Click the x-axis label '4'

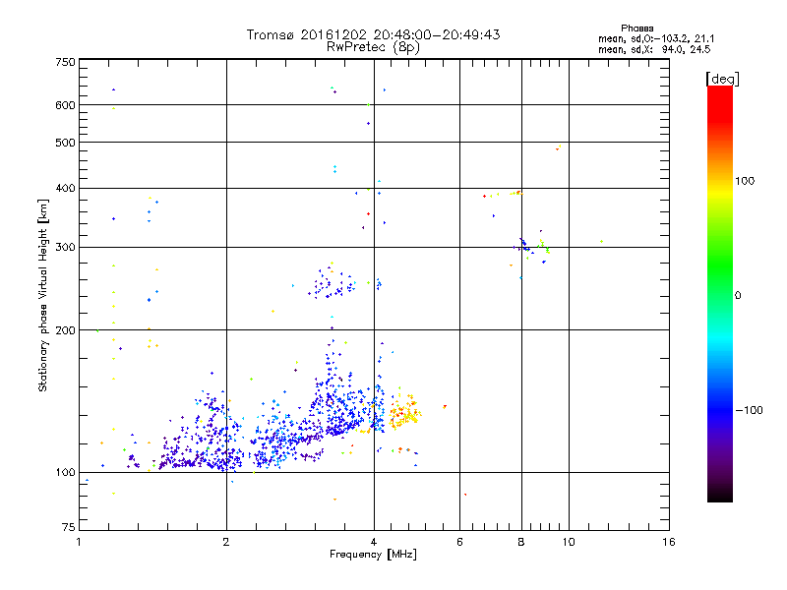coord(374,542)
